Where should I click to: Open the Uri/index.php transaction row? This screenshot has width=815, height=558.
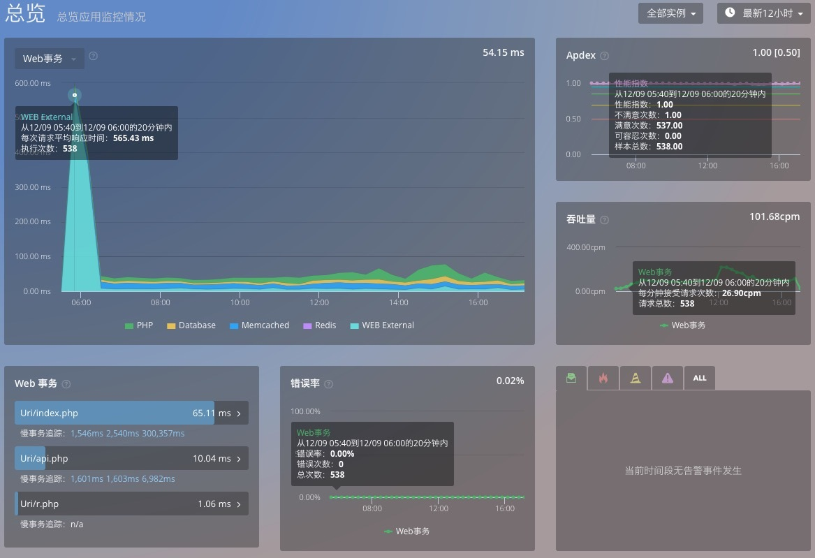pos(131,413)
